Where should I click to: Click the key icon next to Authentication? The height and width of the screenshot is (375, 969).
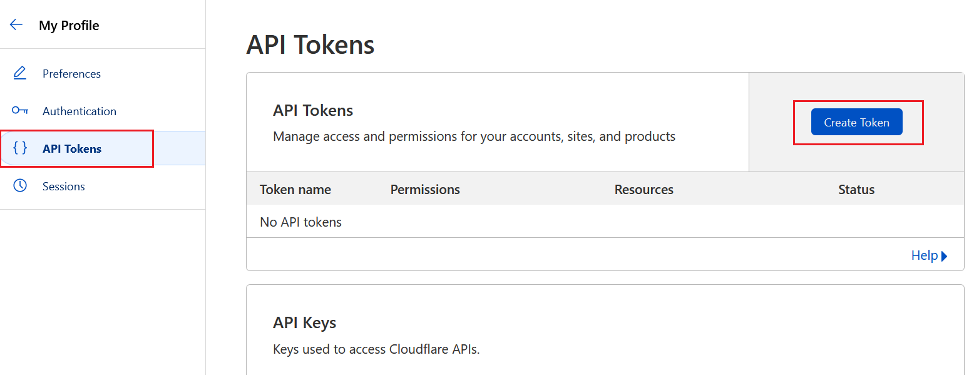[x=20, y=111]
